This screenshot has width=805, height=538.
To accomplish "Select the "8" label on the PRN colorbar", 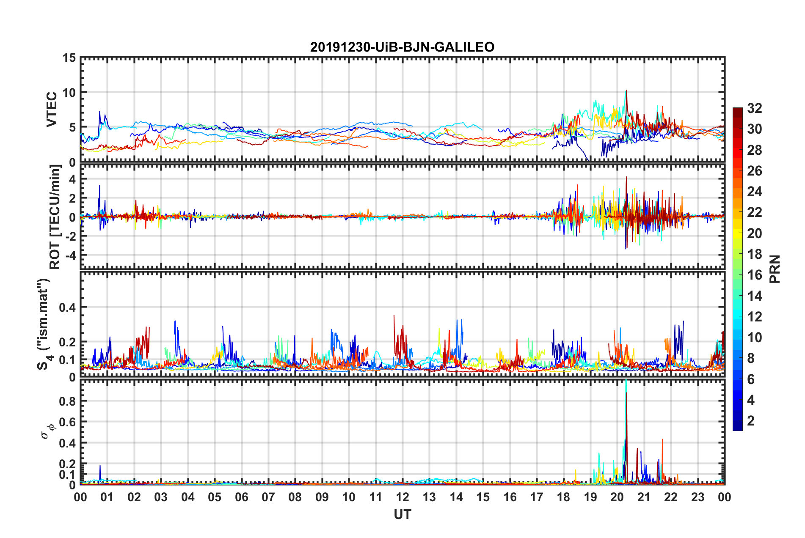I will pos(751,358).
